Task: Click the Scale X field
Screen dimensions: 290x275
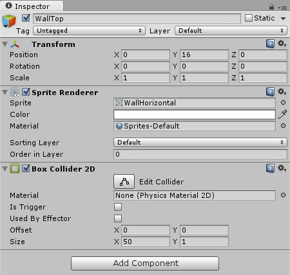Action: coord(146,78)
